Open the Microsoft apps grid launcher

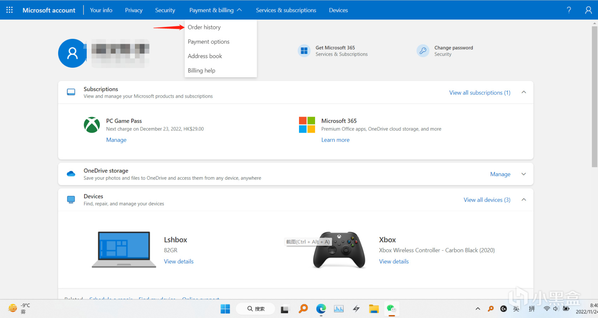[10, 10]
